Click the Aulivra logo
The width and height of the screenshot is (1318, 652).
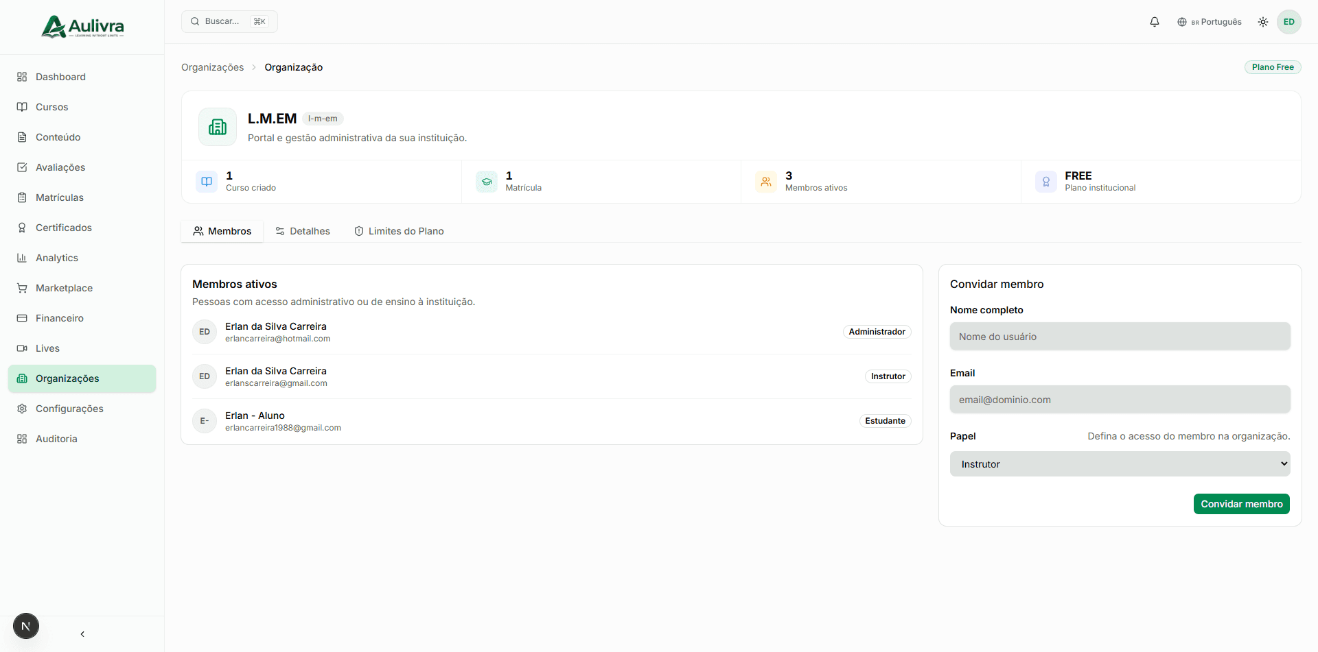pos(82,27)
